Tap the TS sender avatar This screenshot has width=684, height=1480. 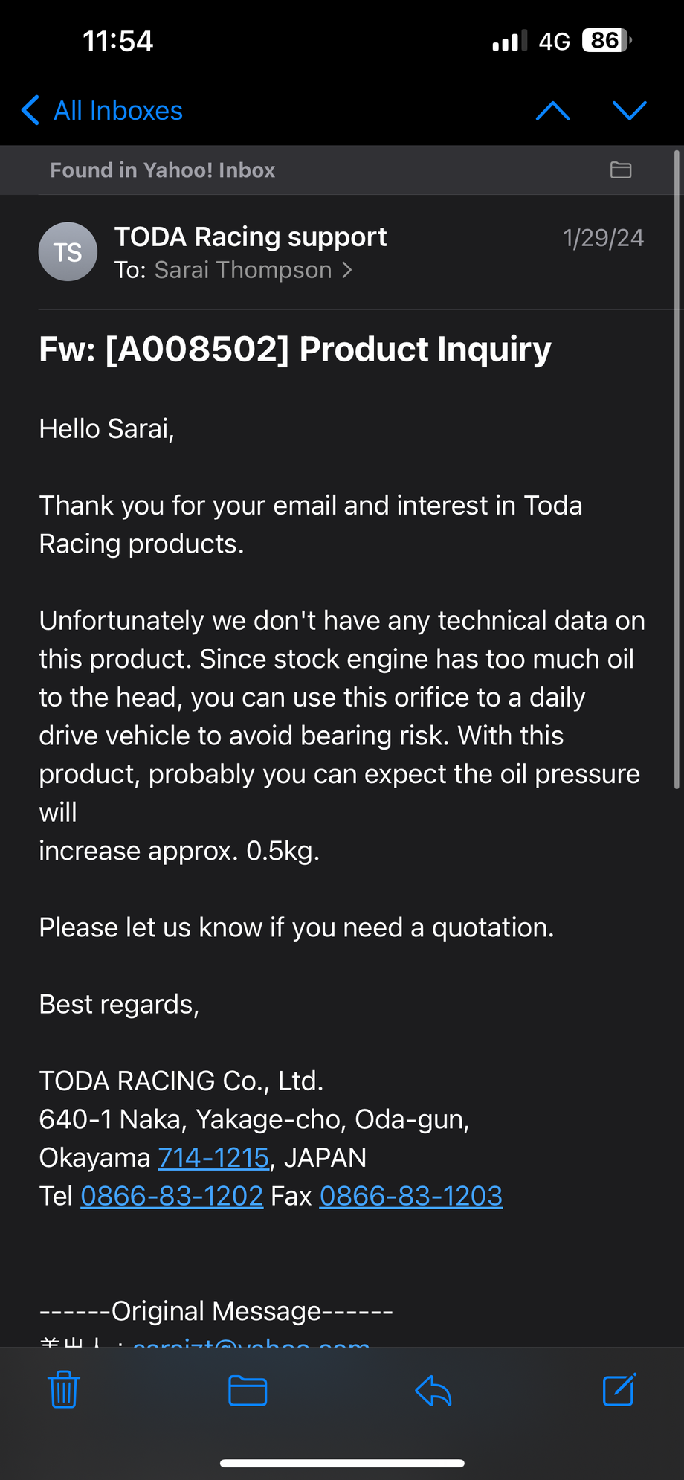[x=68, y=252]
